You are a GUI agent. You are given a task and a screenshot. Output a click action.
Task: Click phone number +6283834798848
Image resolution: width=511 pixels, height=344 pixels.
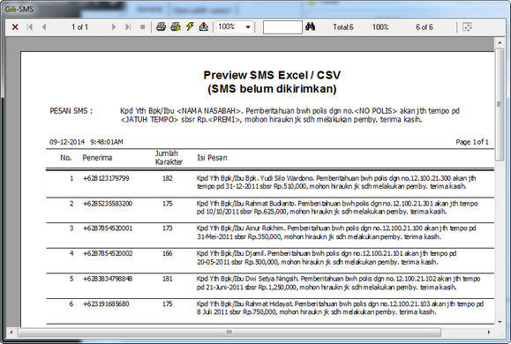108,279
